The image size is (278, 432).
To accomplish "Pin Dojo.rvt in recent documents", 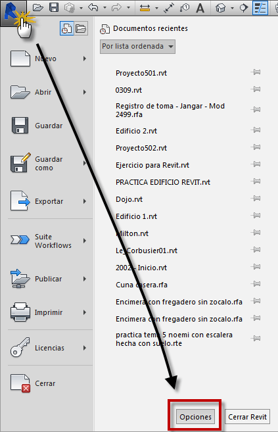I will 256,199.
